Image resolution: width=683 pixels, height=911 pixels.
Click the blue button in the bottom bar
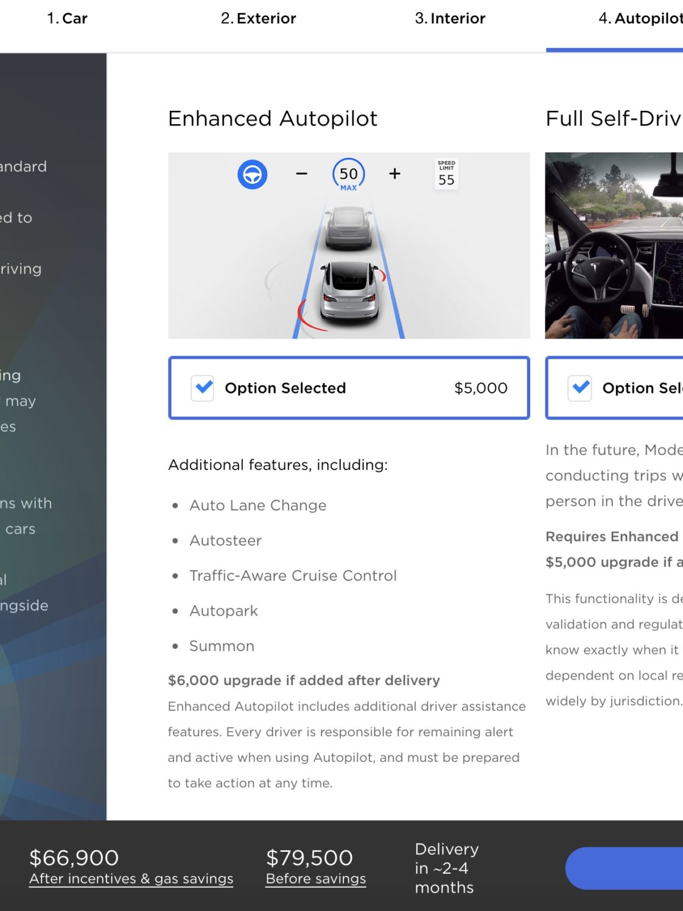624,868
